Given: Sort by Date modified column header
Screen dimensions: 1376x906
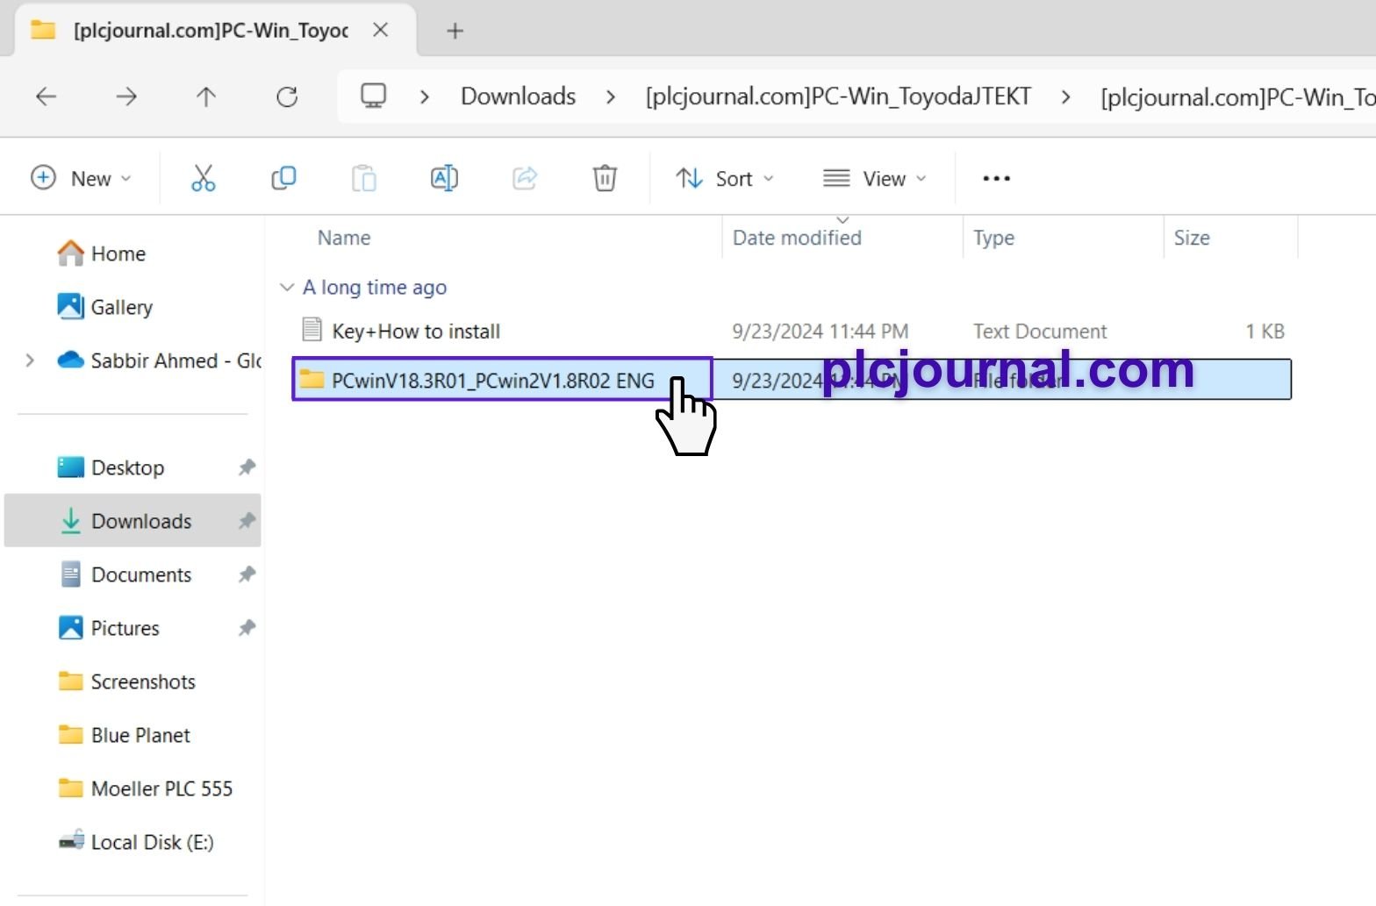Looking at the screenshot, I should (x=797, y=238).
